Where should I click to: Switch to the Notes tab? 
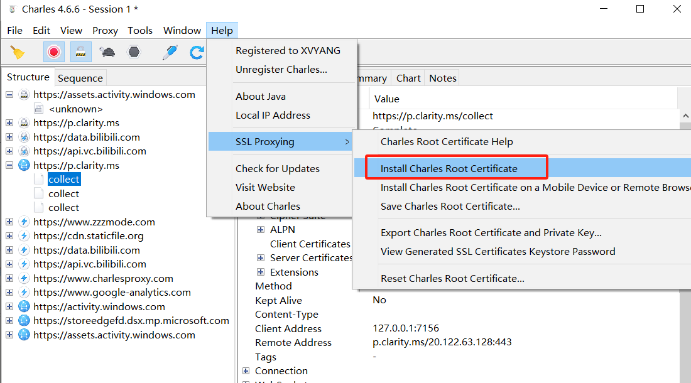(x=442, y=78)
